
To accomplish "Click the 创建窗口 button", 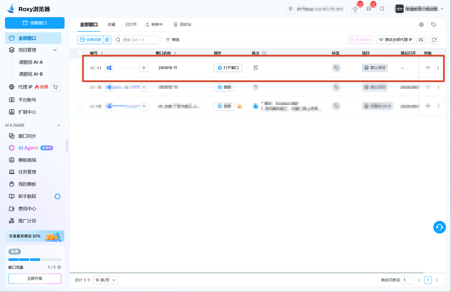I will tap(35, 23).
